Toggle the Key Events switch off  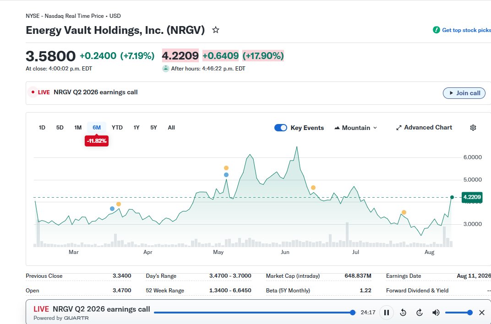pyautogui.click(x=281, y=128)
